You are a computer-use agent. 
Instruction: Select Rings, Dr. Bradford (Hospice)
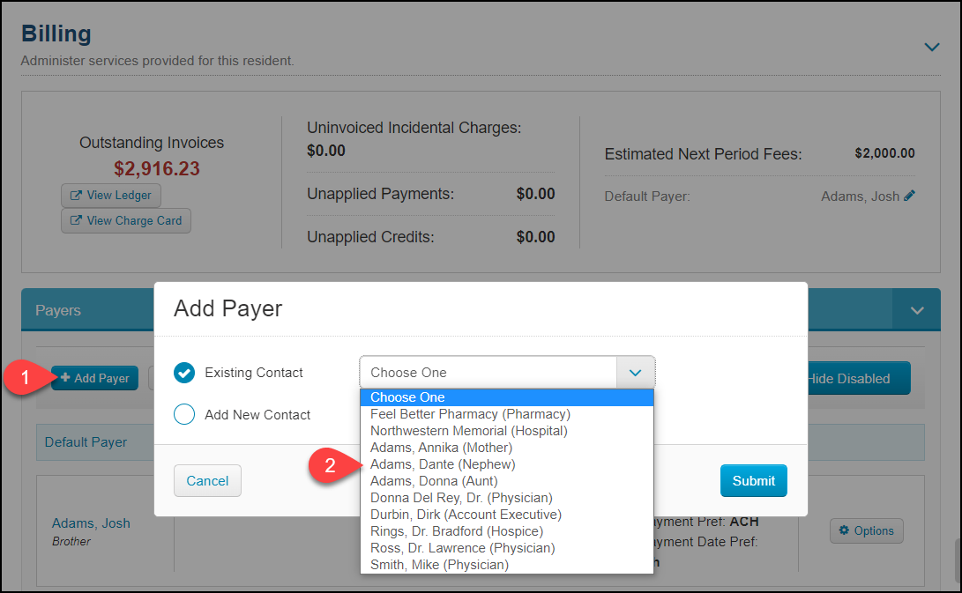click(x=507, y=531)
